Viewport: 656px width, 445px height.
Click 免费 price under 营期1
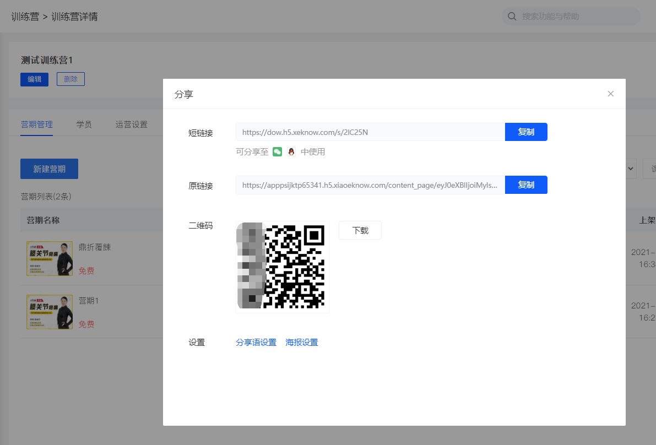click(x=86, y=324)
